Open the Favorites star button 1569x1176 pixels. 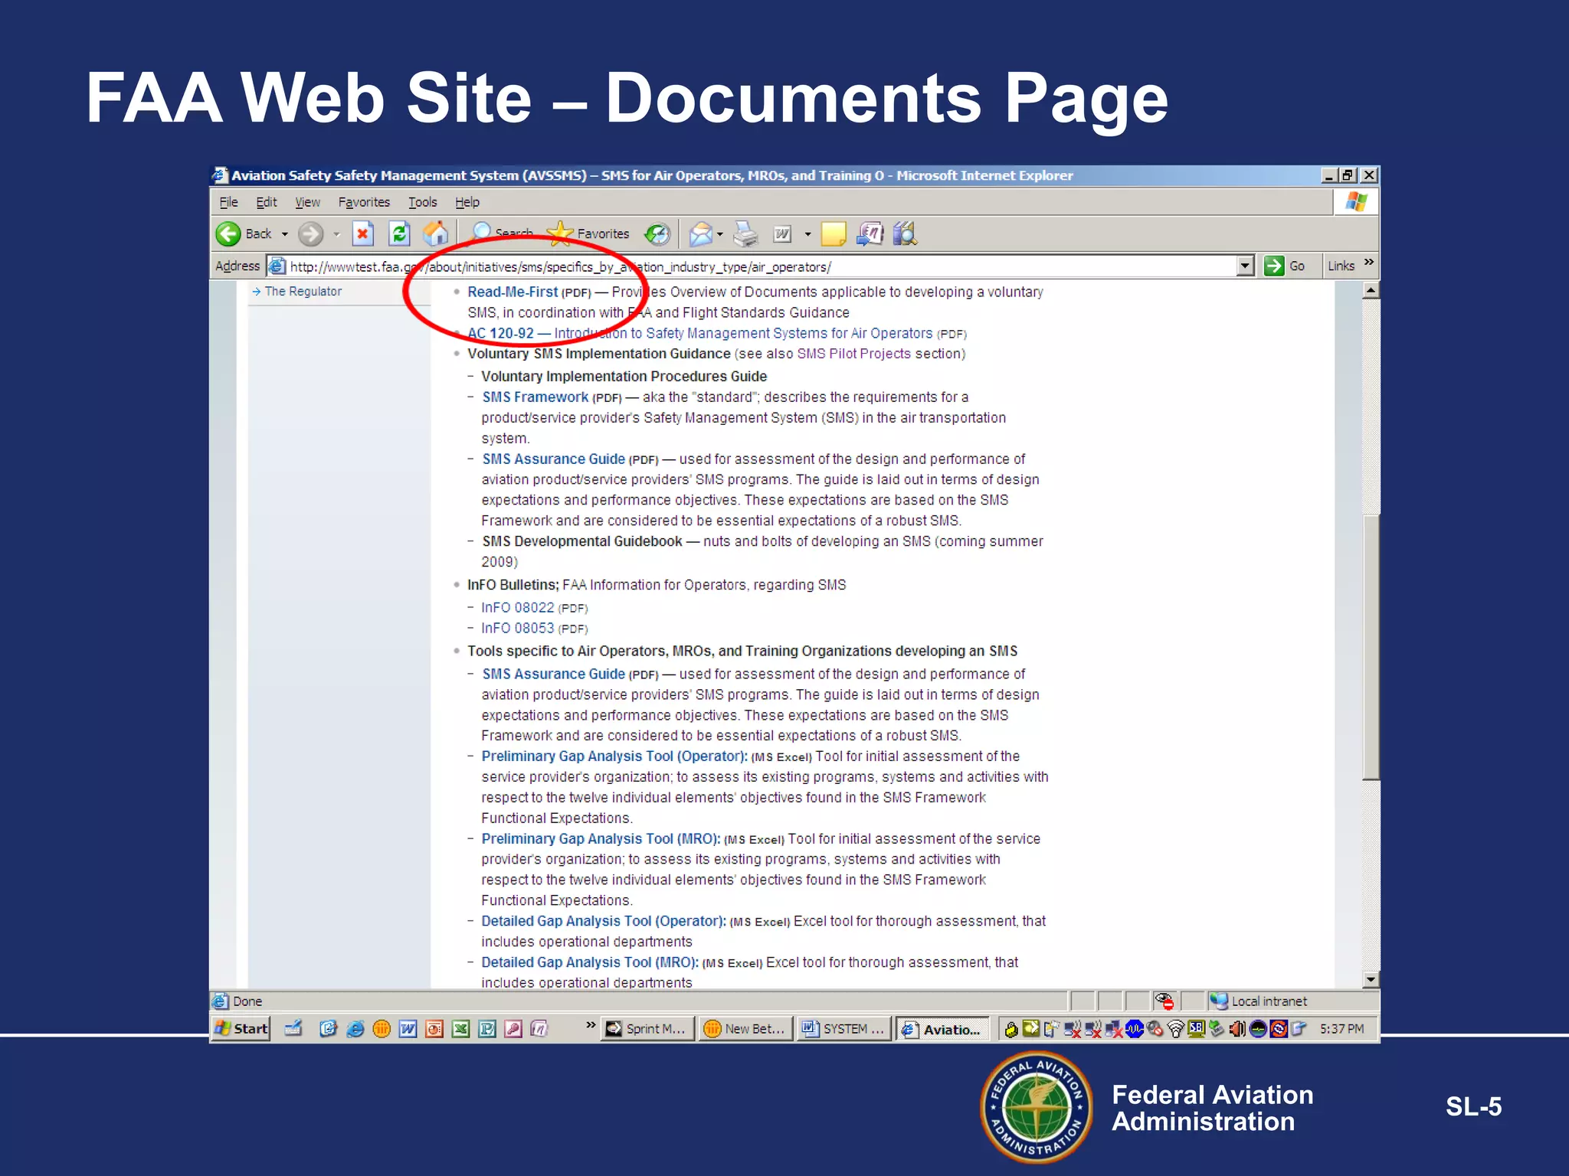588,233
